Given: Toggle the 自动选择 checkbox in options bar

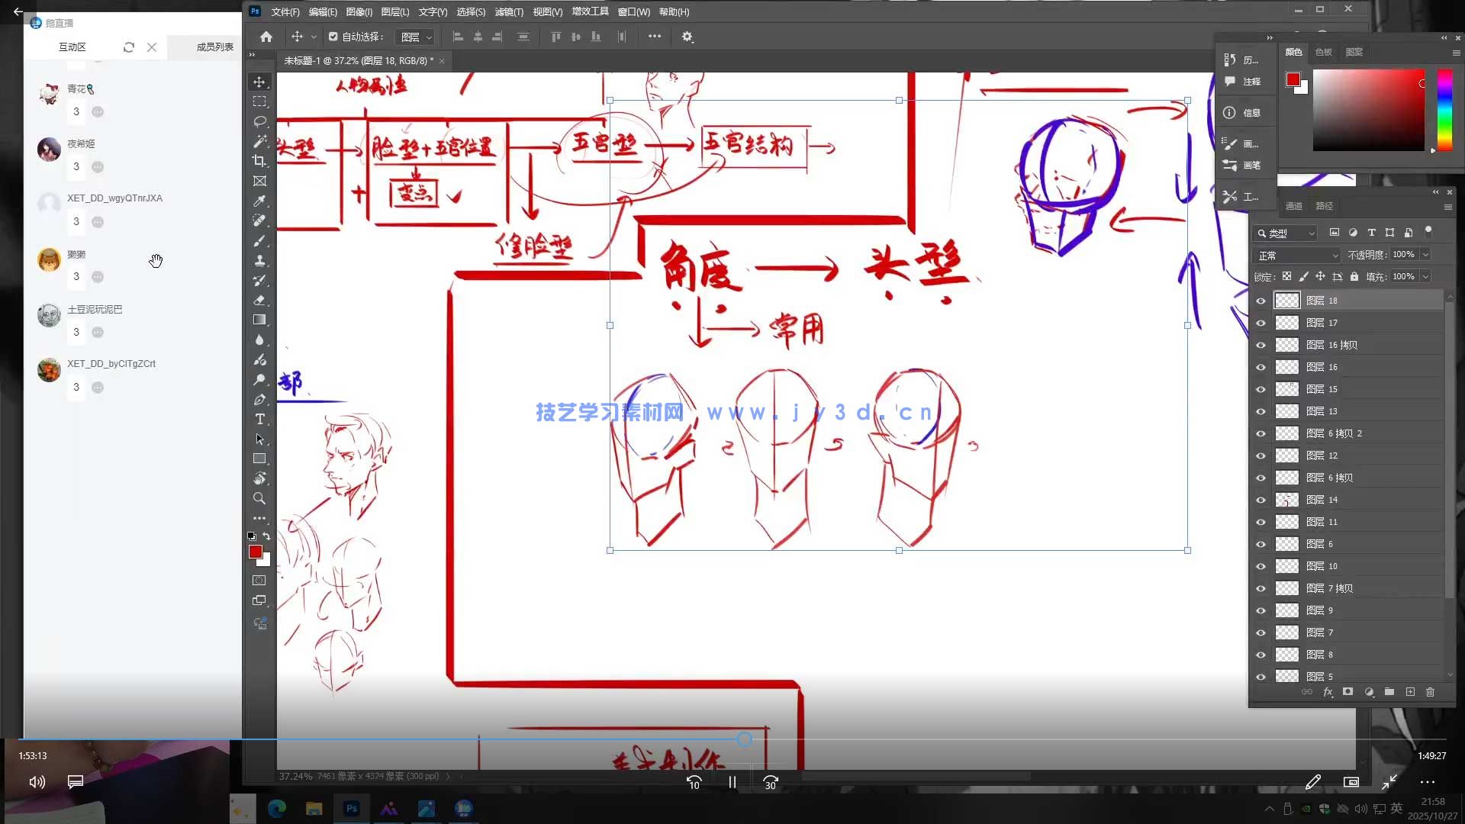Looking at the screenshot, I should pos(333,36).
